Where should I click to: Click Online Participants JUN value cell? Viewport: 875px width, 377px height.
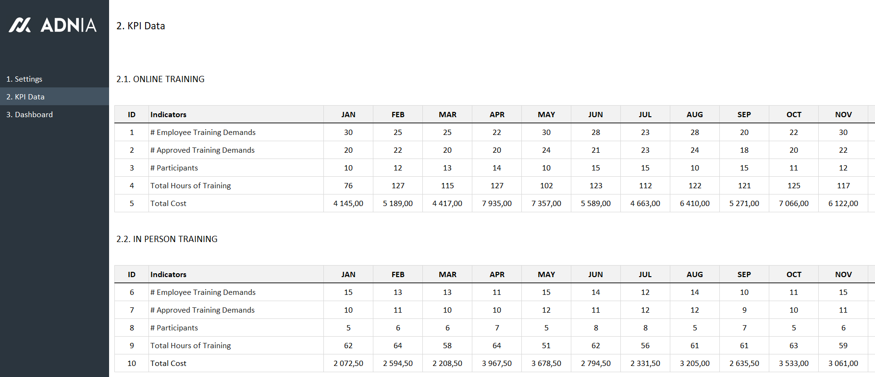point(595,168)
